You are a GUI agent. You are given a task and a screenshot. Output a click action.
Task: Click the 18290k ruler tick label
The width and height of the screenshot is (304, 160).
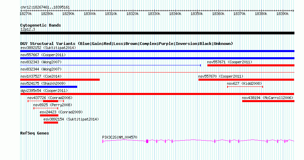[68, 14]
